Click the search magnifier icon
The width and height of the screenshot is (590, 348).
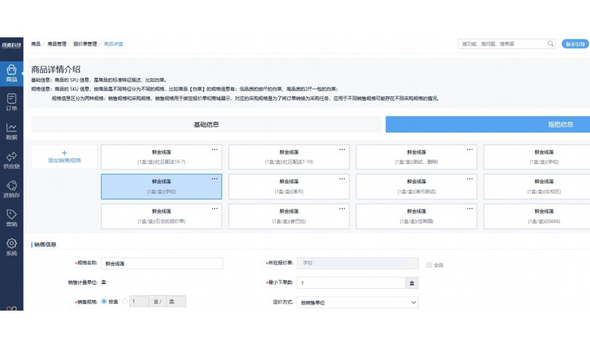(x=551, y=43)
